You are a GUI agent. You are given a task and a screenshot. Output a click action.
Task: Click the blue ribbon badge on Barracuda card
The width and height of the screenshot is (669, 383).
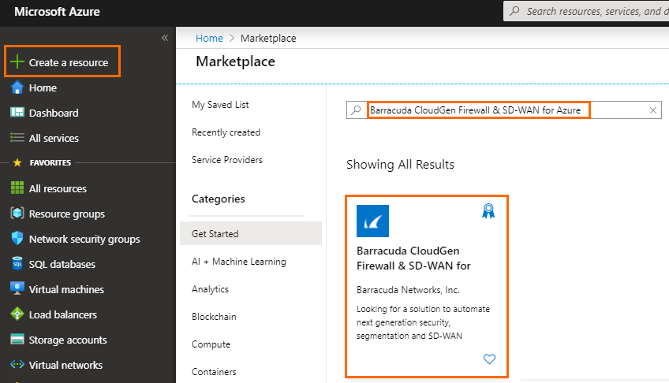tap(488, 211)
